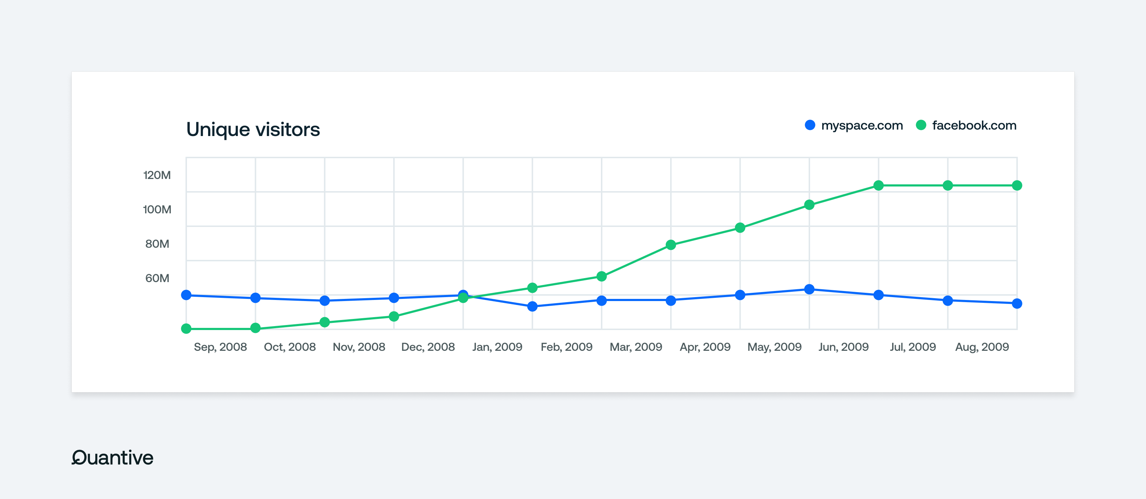1146x499 pixels.
Task: Select the myspace.com legend label
Action: point(862,126)
